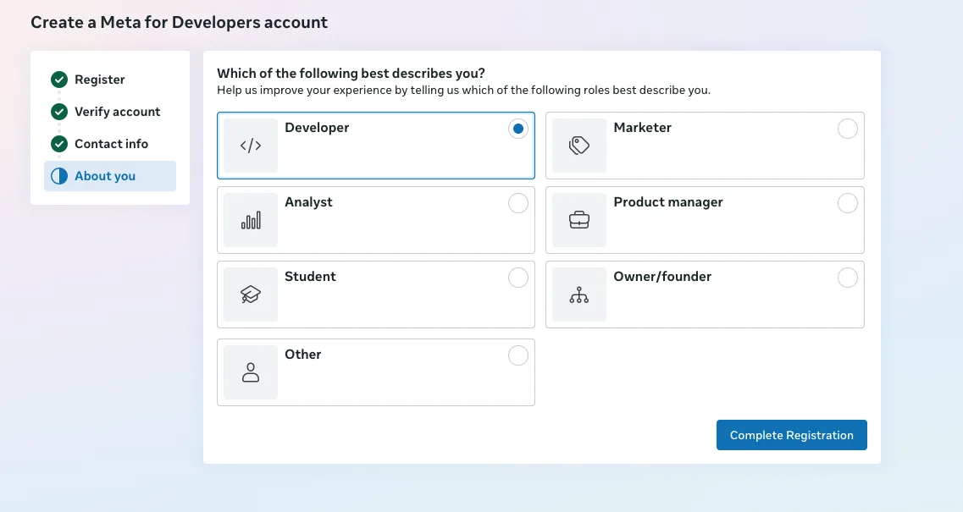Select the Marketer radio button

pos(848,129)
